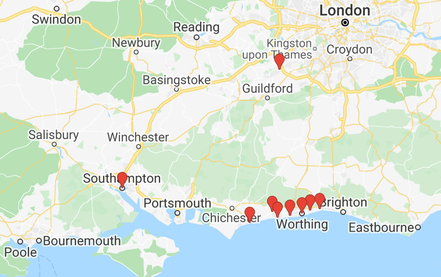Click the Bournemouth label
The width and height of the screenshot is (441, 277).
(82, 241)
